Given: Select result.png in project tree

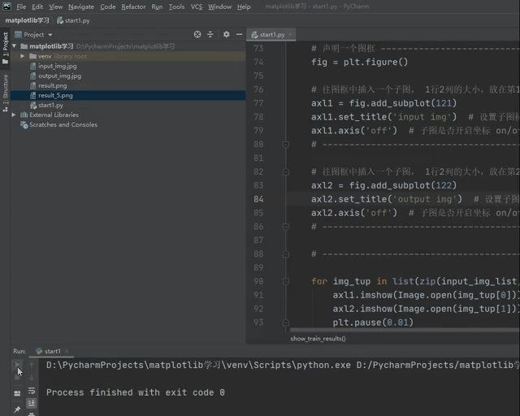Looking at the screenshot, I should coord(52,85).
